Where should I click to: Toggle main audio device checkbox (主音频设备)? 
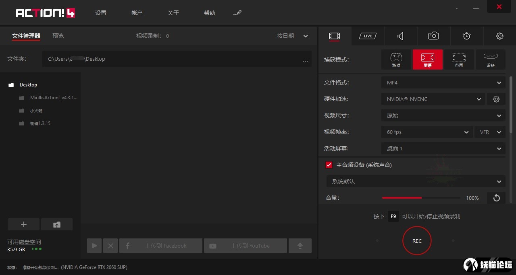(329, 165)
